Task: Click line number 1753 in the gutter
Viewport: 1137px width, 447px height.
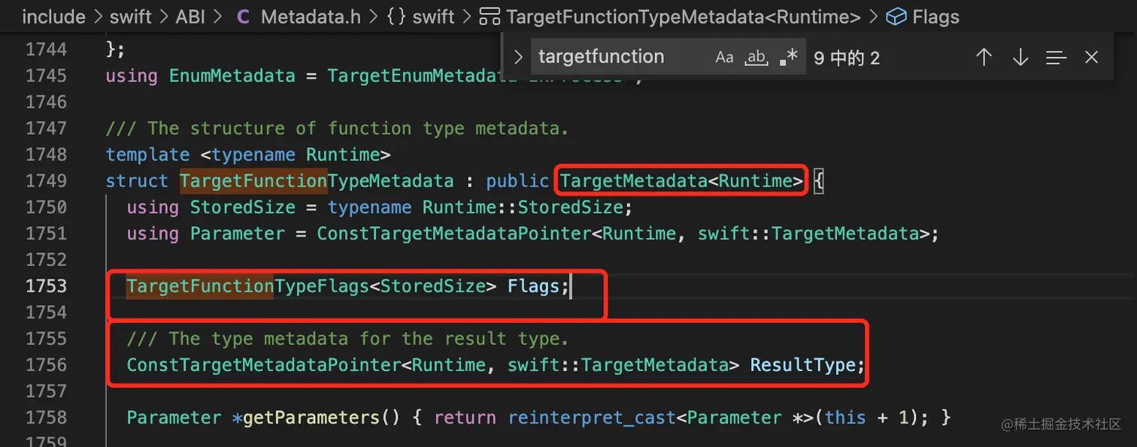Action: [47, 286]
